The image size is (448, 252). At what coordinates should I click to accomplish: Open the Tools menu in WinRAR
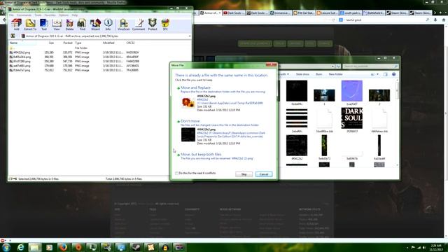[x=38, y=15]
